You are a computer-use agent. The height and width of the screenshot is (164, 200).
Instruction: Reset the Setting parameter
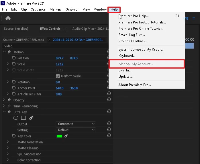109,129
